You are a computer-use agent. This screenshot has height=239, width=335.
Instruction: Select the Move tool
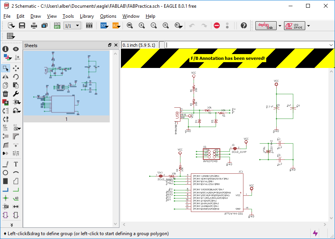pos(16,68)
